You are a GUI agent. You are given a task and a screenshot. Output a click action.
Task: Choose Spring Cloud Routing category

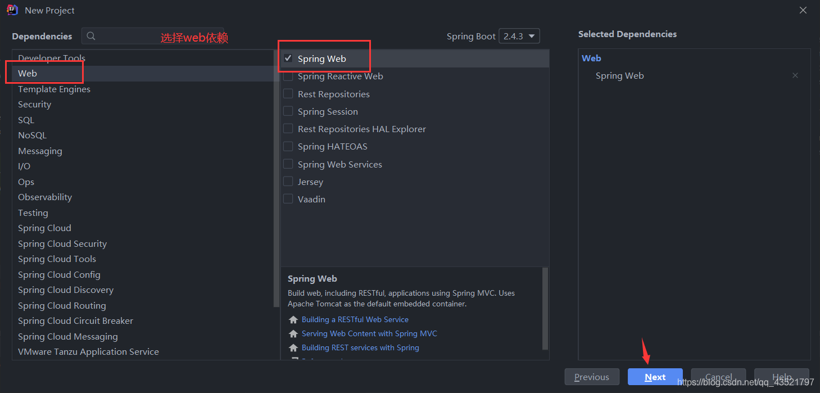(x=143, y=305)
